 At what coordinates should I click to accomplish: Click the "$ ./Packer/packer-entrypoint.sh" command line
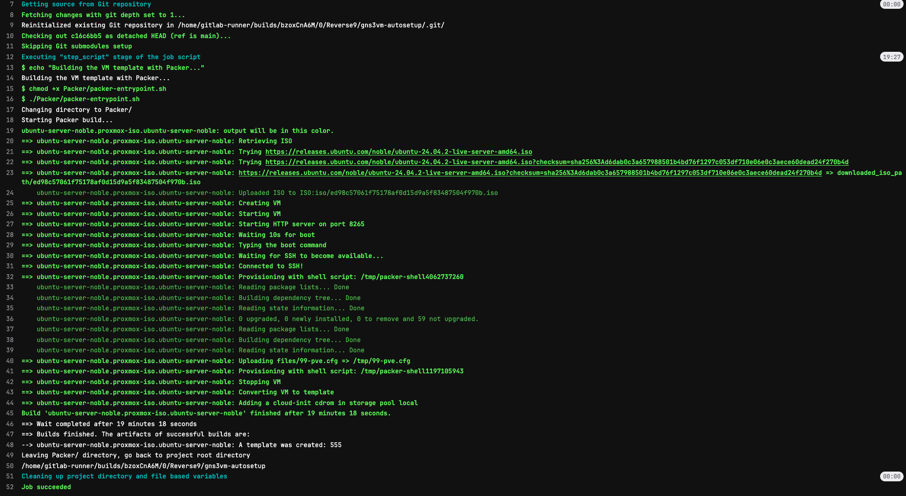point(81,99)
